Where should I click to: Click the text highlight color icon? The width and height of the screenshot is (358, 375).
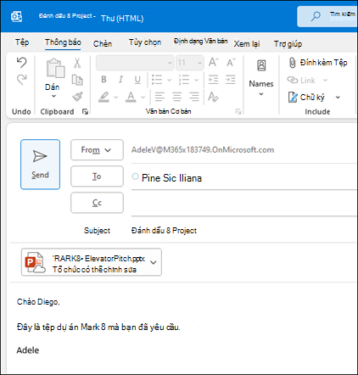[103, 97]
